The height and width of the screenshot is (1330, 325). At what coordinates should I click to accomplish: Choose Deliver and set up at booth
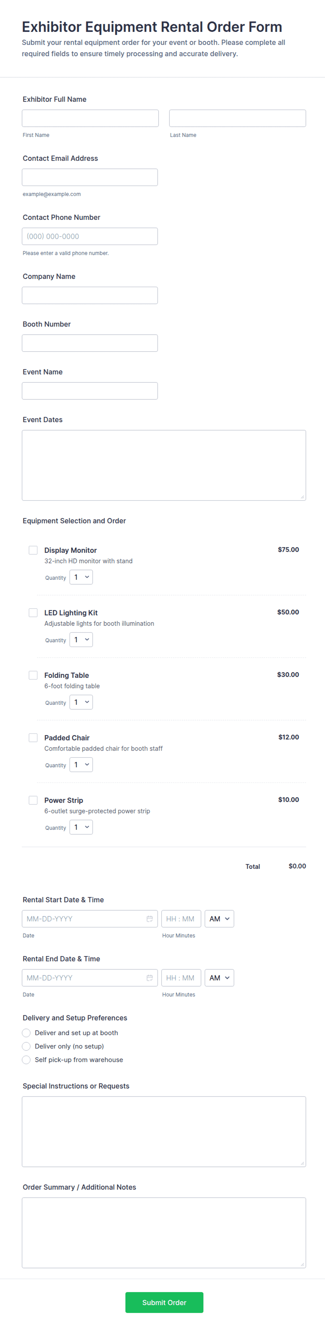pyautogui.click(x=26, y=1033)
